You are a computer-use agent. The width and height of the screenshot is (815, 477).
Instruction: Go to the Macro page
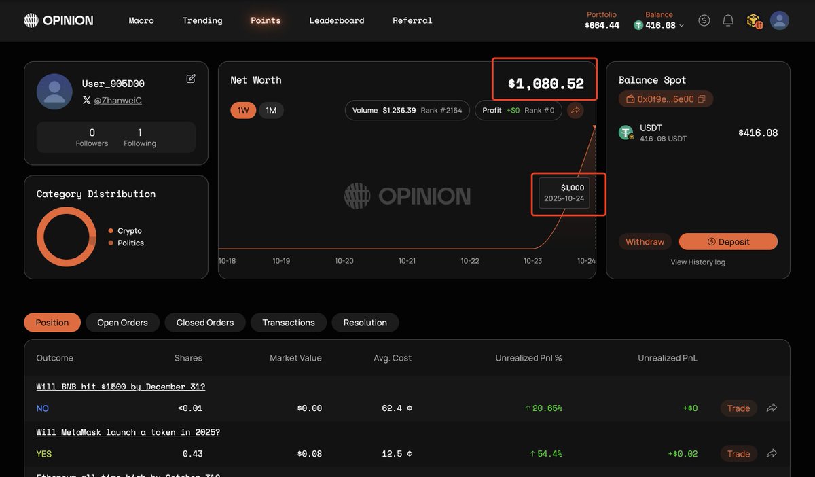coord(141,20)
